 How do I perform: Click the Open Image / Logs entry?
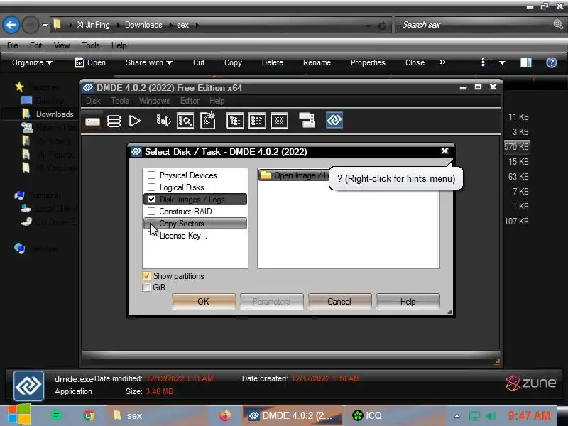(294, 175)
